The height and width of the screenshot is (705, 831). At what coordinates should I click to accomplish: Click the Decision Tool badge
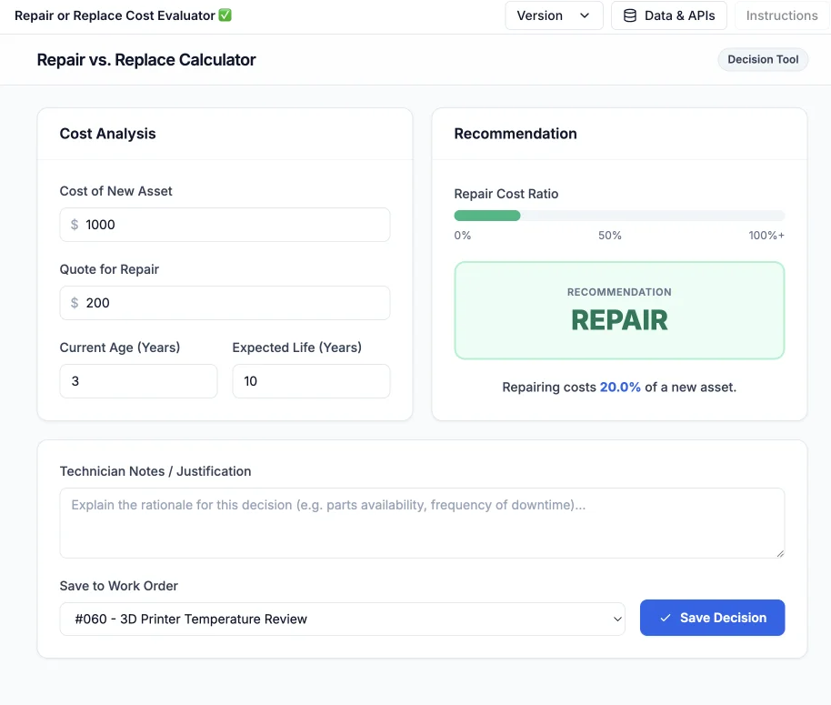[x=763, y=60]
